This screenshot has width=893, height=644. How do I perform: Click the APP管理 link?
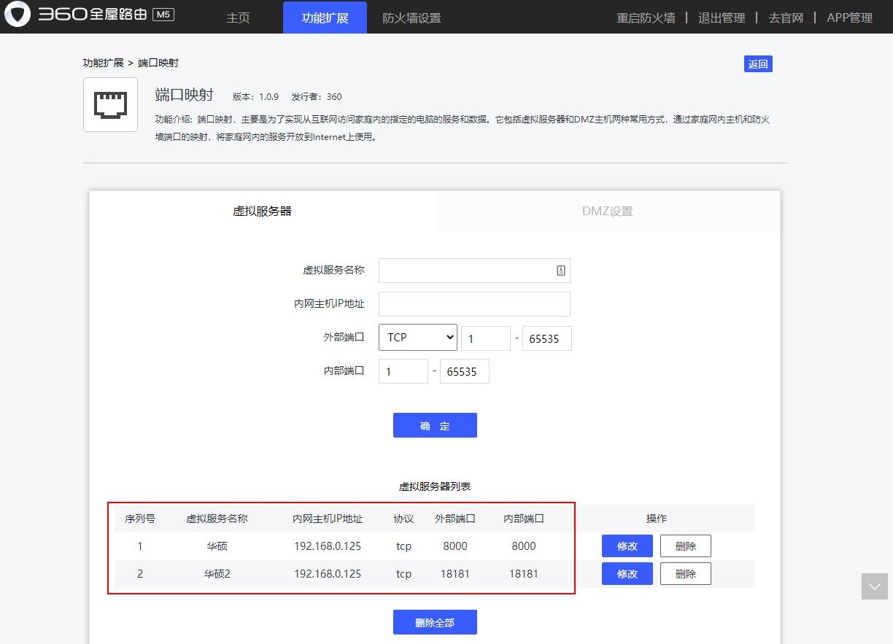click(849, 18)
